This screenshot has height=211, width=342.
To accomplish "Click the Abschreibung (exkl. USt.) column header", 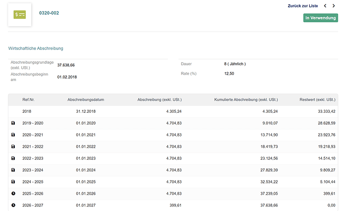I will (x=160, y=100).
